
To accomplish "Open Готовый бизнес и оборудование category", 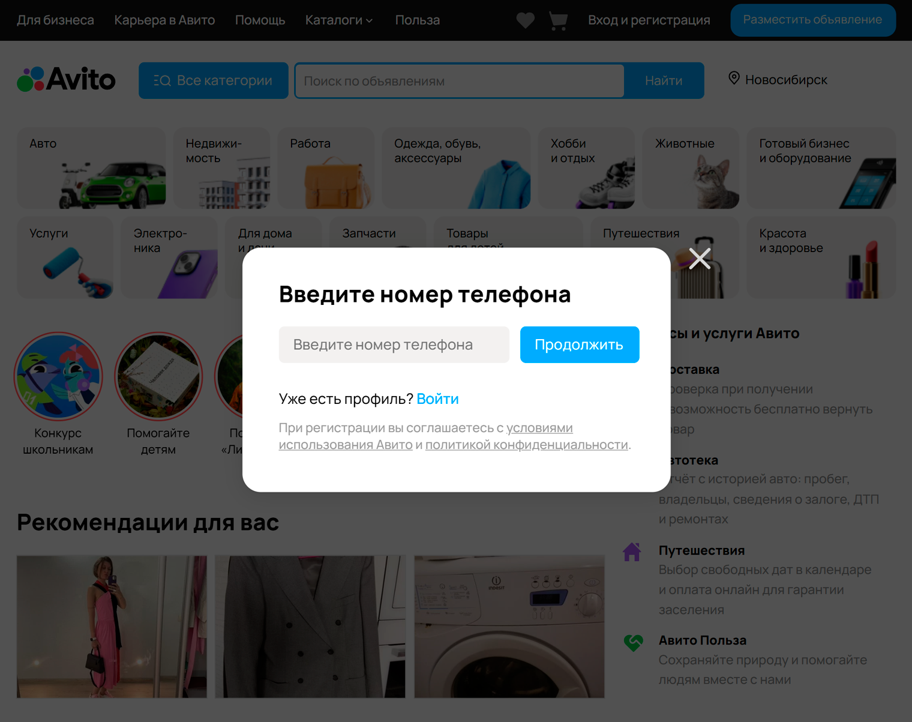I will 821,168.
